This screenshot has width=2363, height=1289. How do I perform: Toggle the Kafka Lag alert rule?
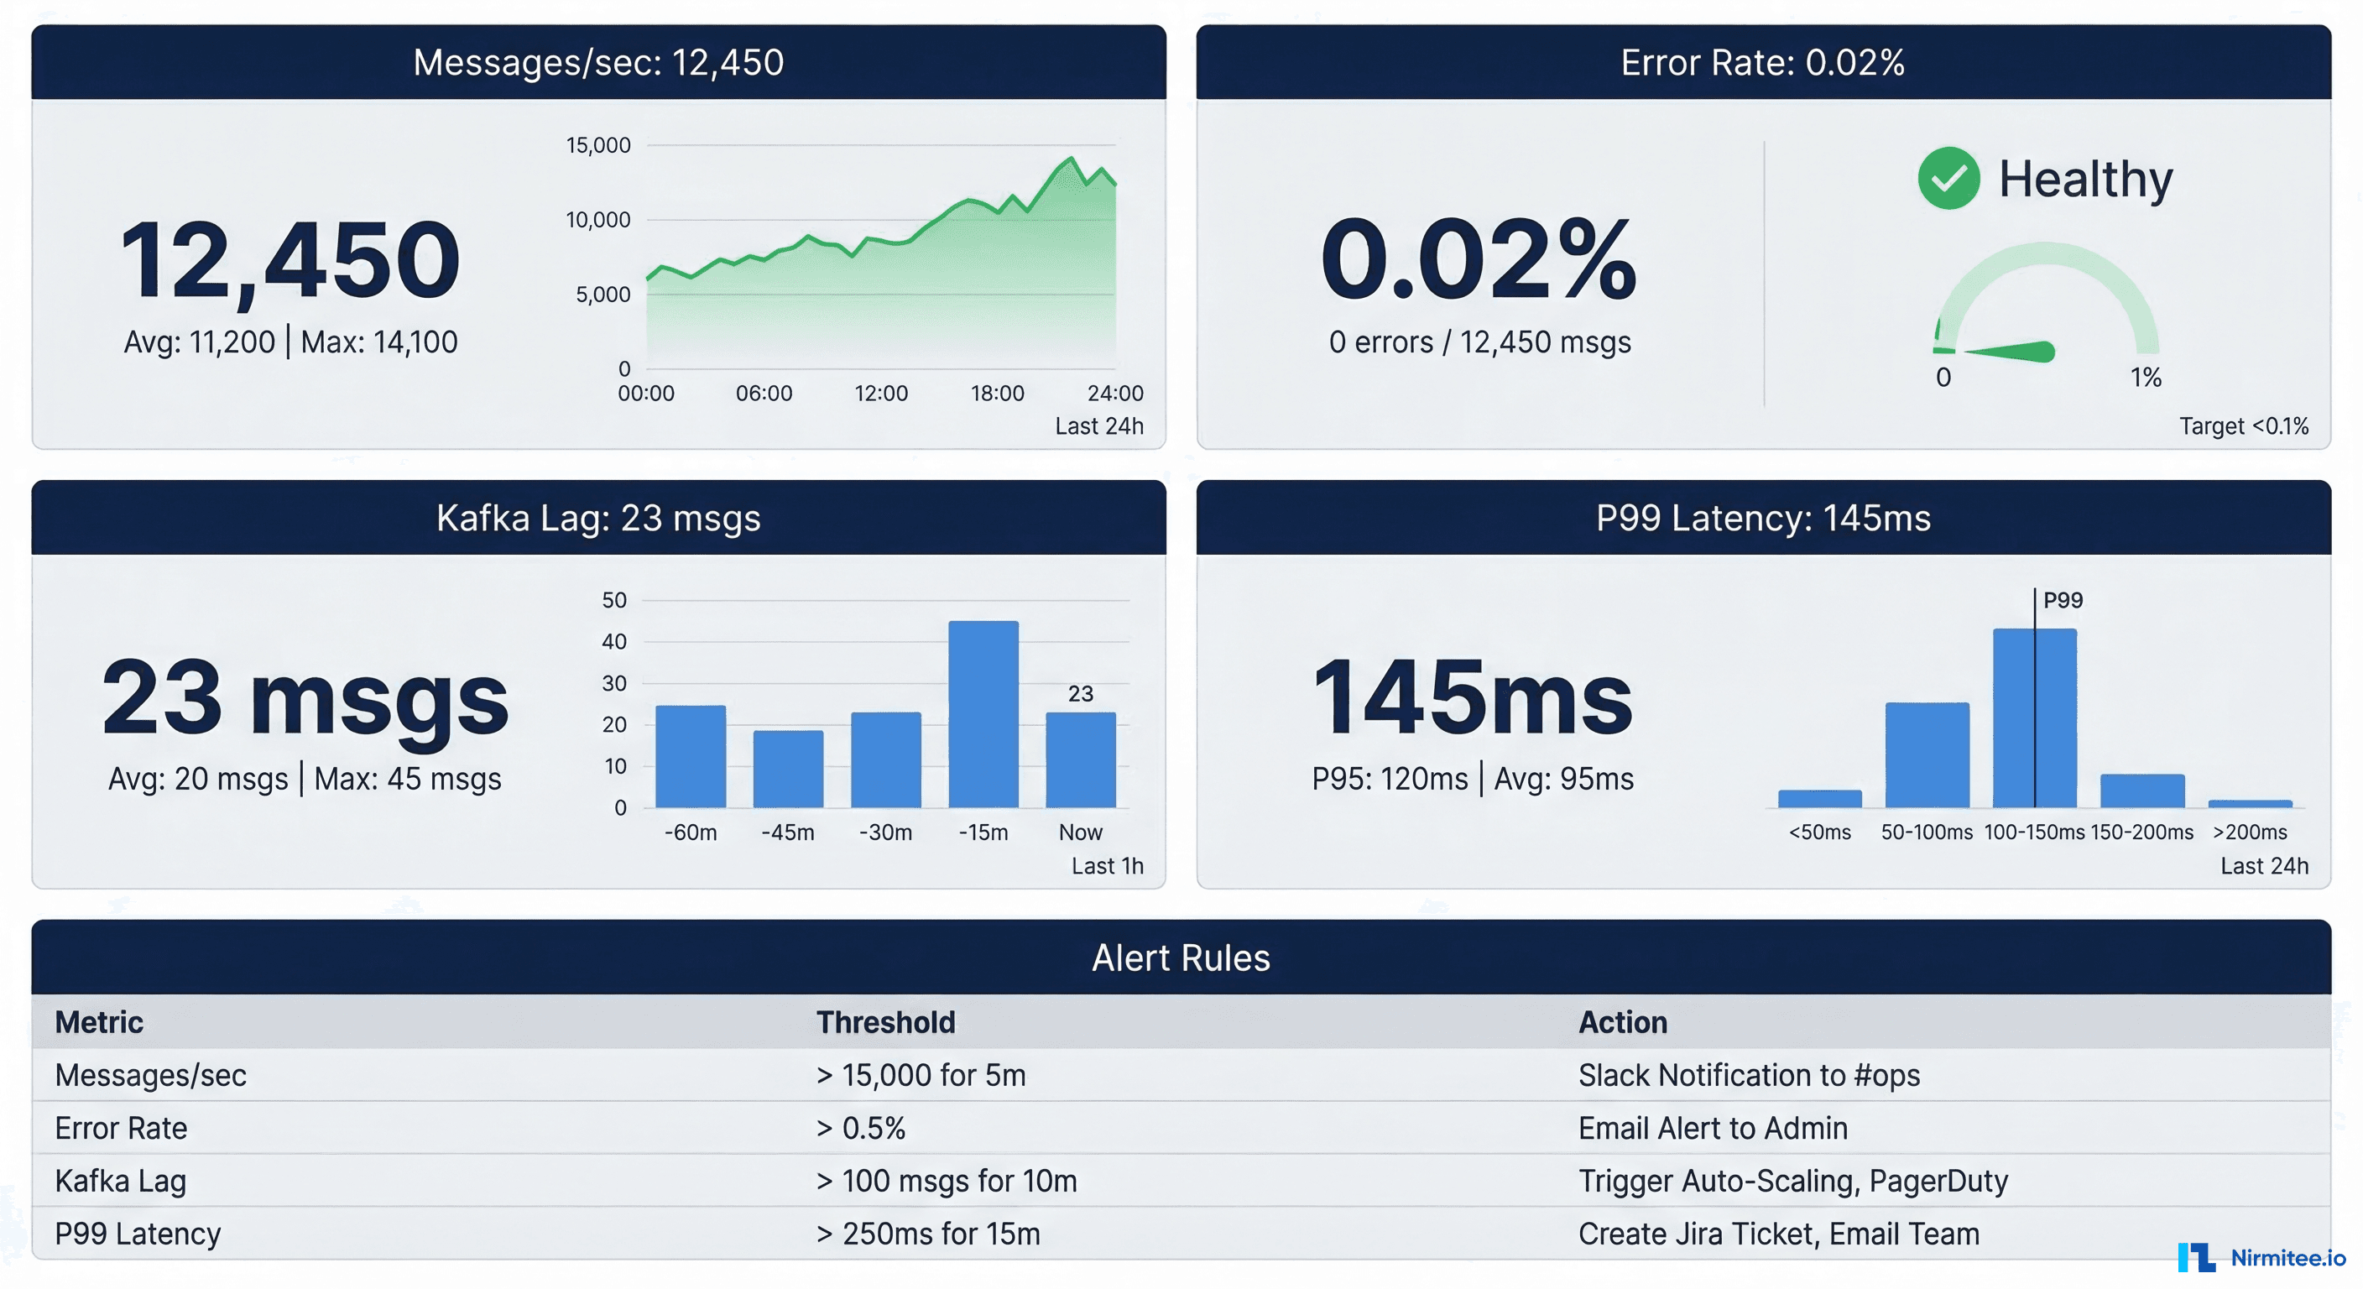click(x=1181, y=1182)
